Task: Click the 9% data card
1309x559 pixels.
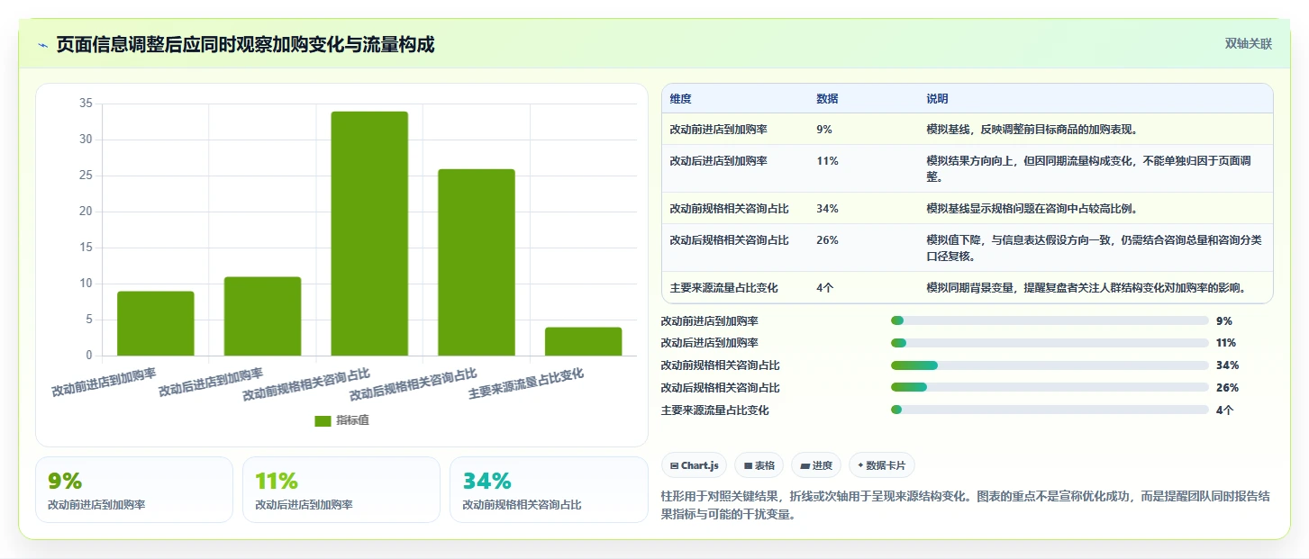Action: (134, 490)
